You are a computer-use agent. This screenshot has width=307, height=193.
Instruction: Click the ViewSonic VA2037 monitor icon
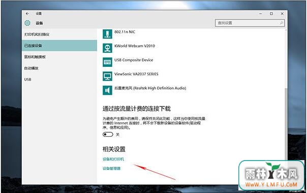pyautogui.click(x=107, y=76)
